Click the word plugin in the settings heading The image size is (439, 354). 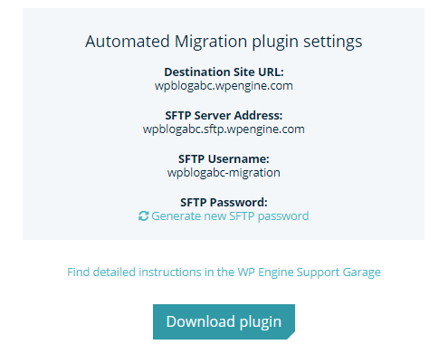[x=275, y=43]
